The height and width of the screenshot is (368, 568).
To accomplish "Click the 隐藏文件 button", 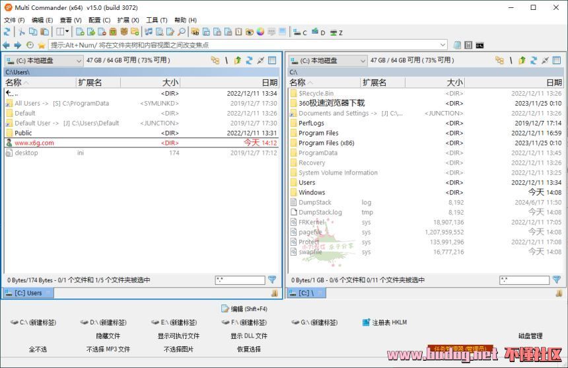I will click(108, 336).
